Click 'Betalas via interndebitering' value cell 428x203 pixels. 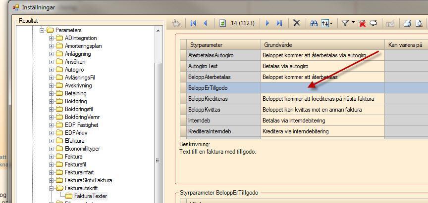[322, 121]
